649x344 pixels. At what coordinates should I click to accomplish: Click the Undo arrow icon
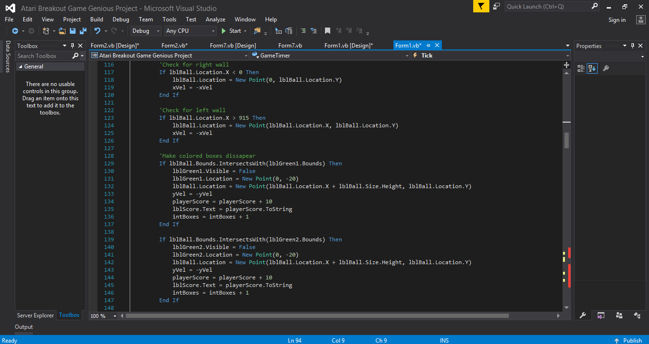[x=97, y=31]
